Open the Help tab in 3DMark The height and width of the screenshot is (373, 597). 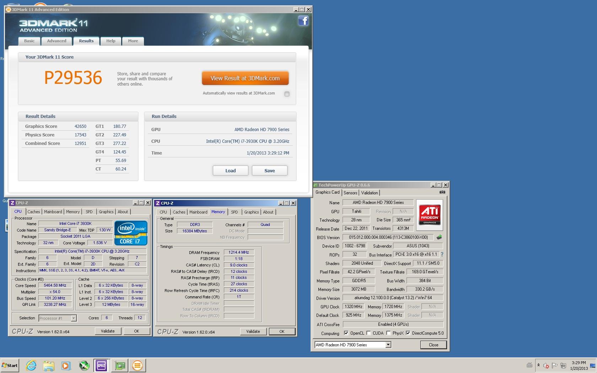pyautogui.click(x=111, y=41)
